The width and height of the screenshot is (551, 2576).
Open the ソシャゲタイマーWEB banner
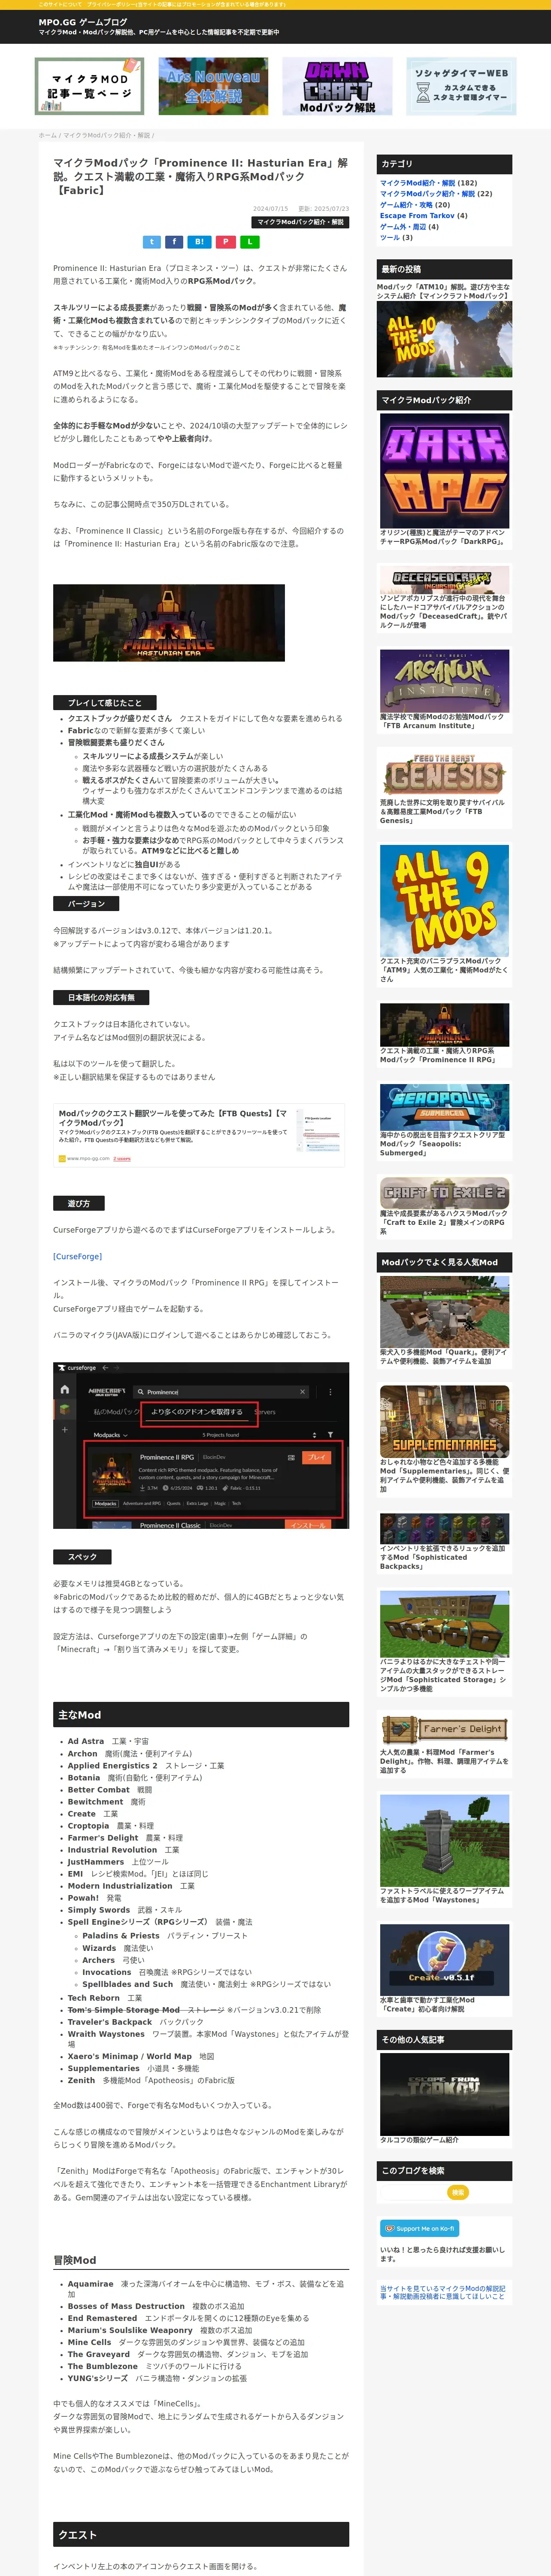tap(461, 86)
